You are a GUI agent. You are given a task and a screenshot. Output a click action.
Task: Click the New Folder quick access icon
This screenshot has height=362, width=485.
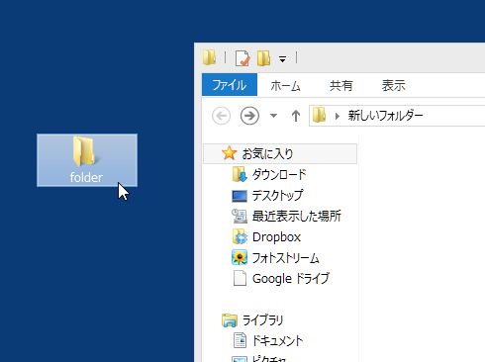264,58
